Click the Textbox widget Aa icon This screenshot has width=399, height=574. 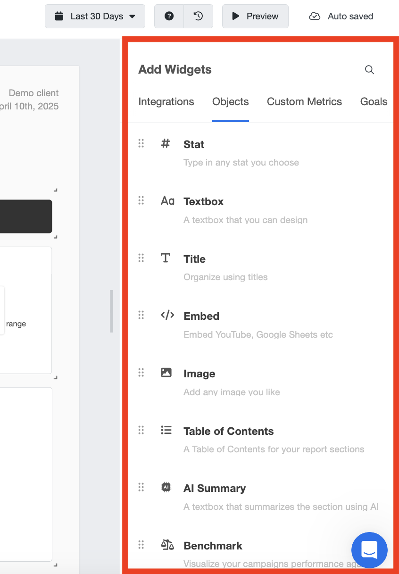pos(167,200)
